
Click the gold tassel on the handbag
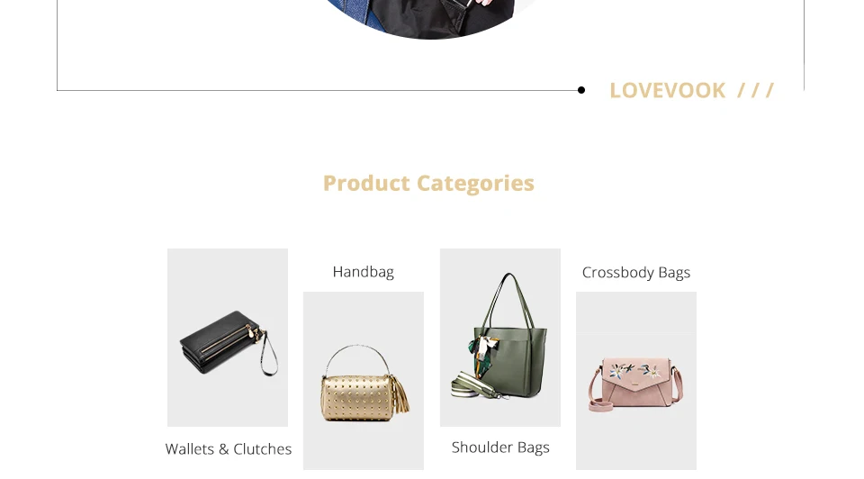point(405,395)
